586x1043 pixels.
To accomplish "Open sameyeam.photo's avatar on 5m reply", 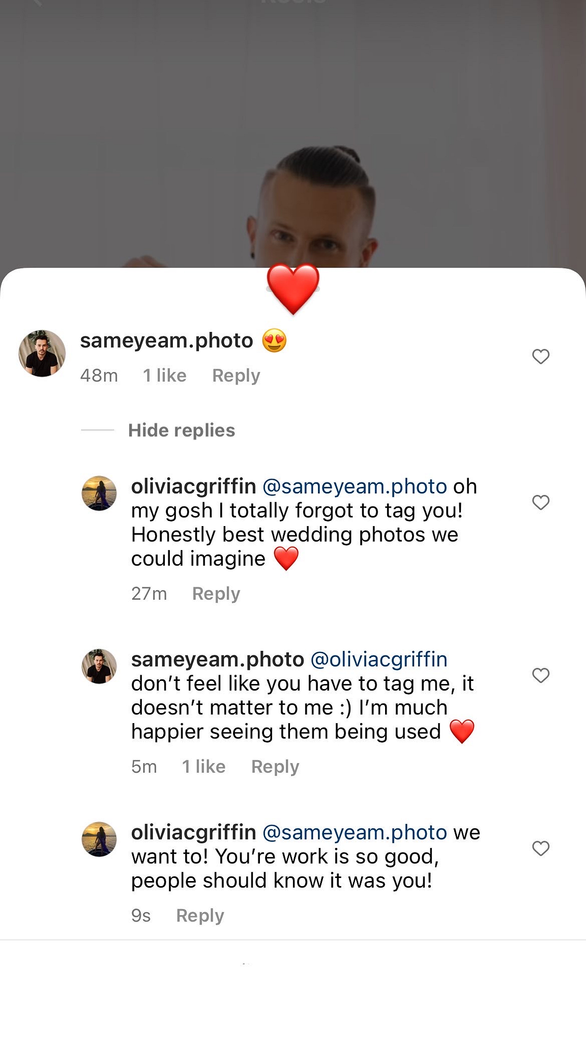I will pyautogui.click(x=99, y=666).
